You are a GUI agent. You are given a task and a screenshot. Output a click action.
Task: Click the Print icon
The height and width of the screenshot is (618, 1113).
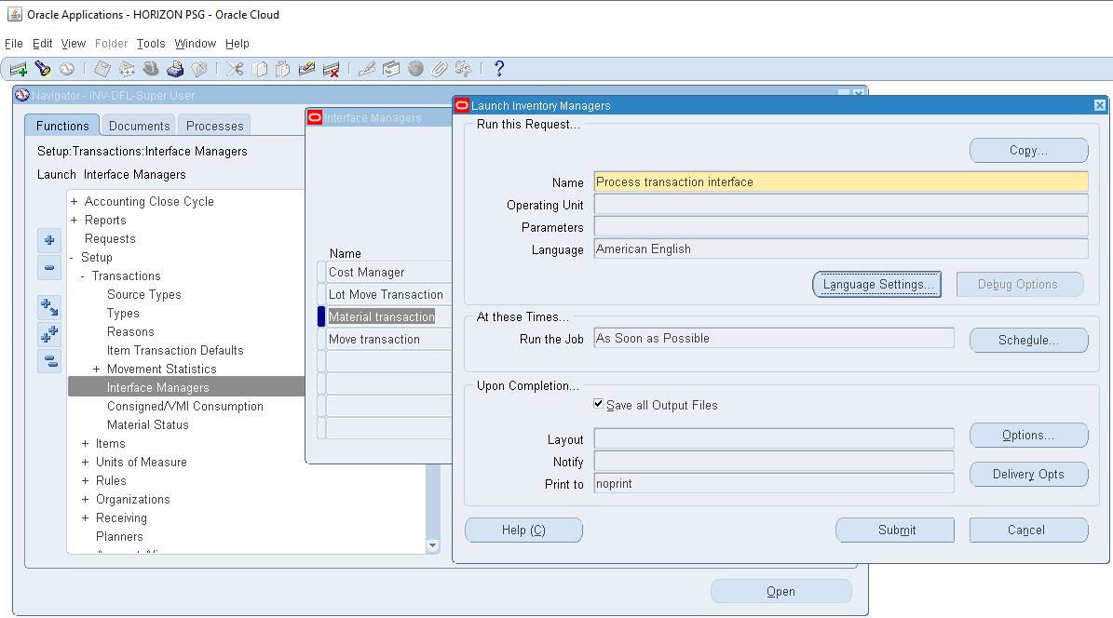pyautogui.click(x=175, y=69)
